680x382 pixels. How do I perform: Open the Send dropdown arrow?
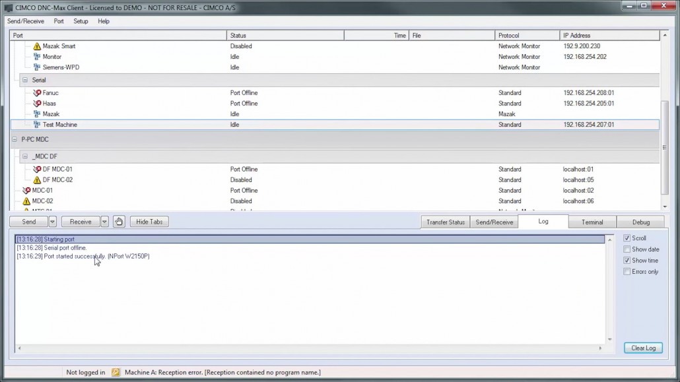pos(52,222)
